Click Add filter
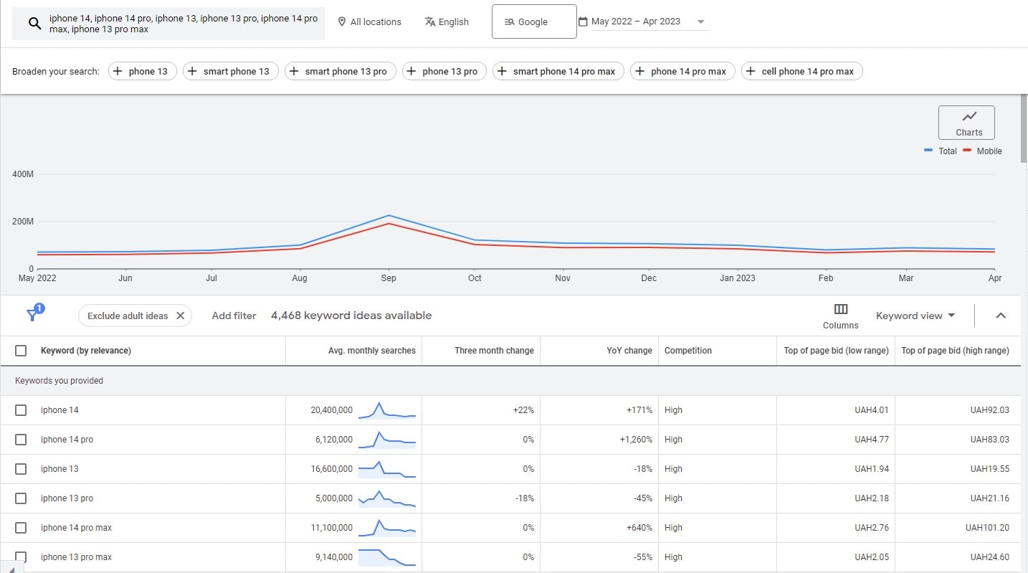Screen dimensions: 1028x573 pos(234,315)
